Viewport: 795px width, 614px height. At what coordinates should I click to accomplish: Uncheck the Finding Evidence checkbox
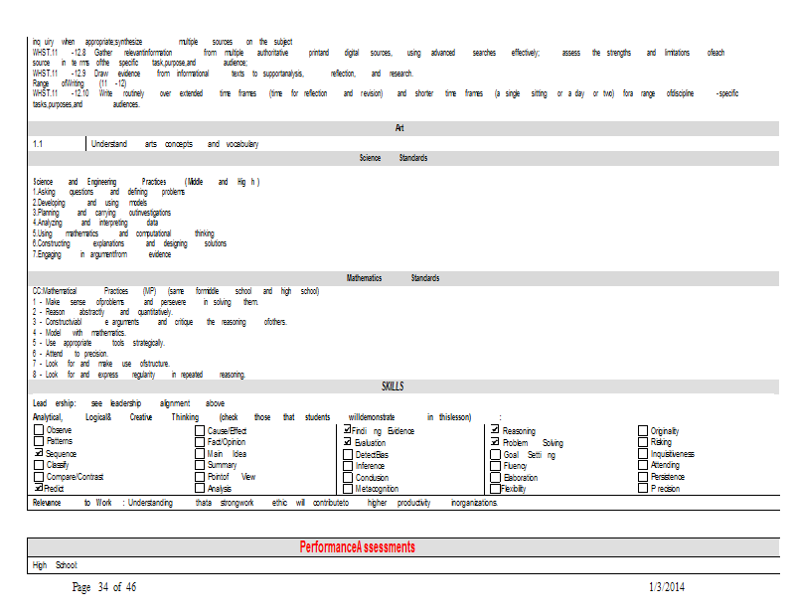(x=347, y=429)
